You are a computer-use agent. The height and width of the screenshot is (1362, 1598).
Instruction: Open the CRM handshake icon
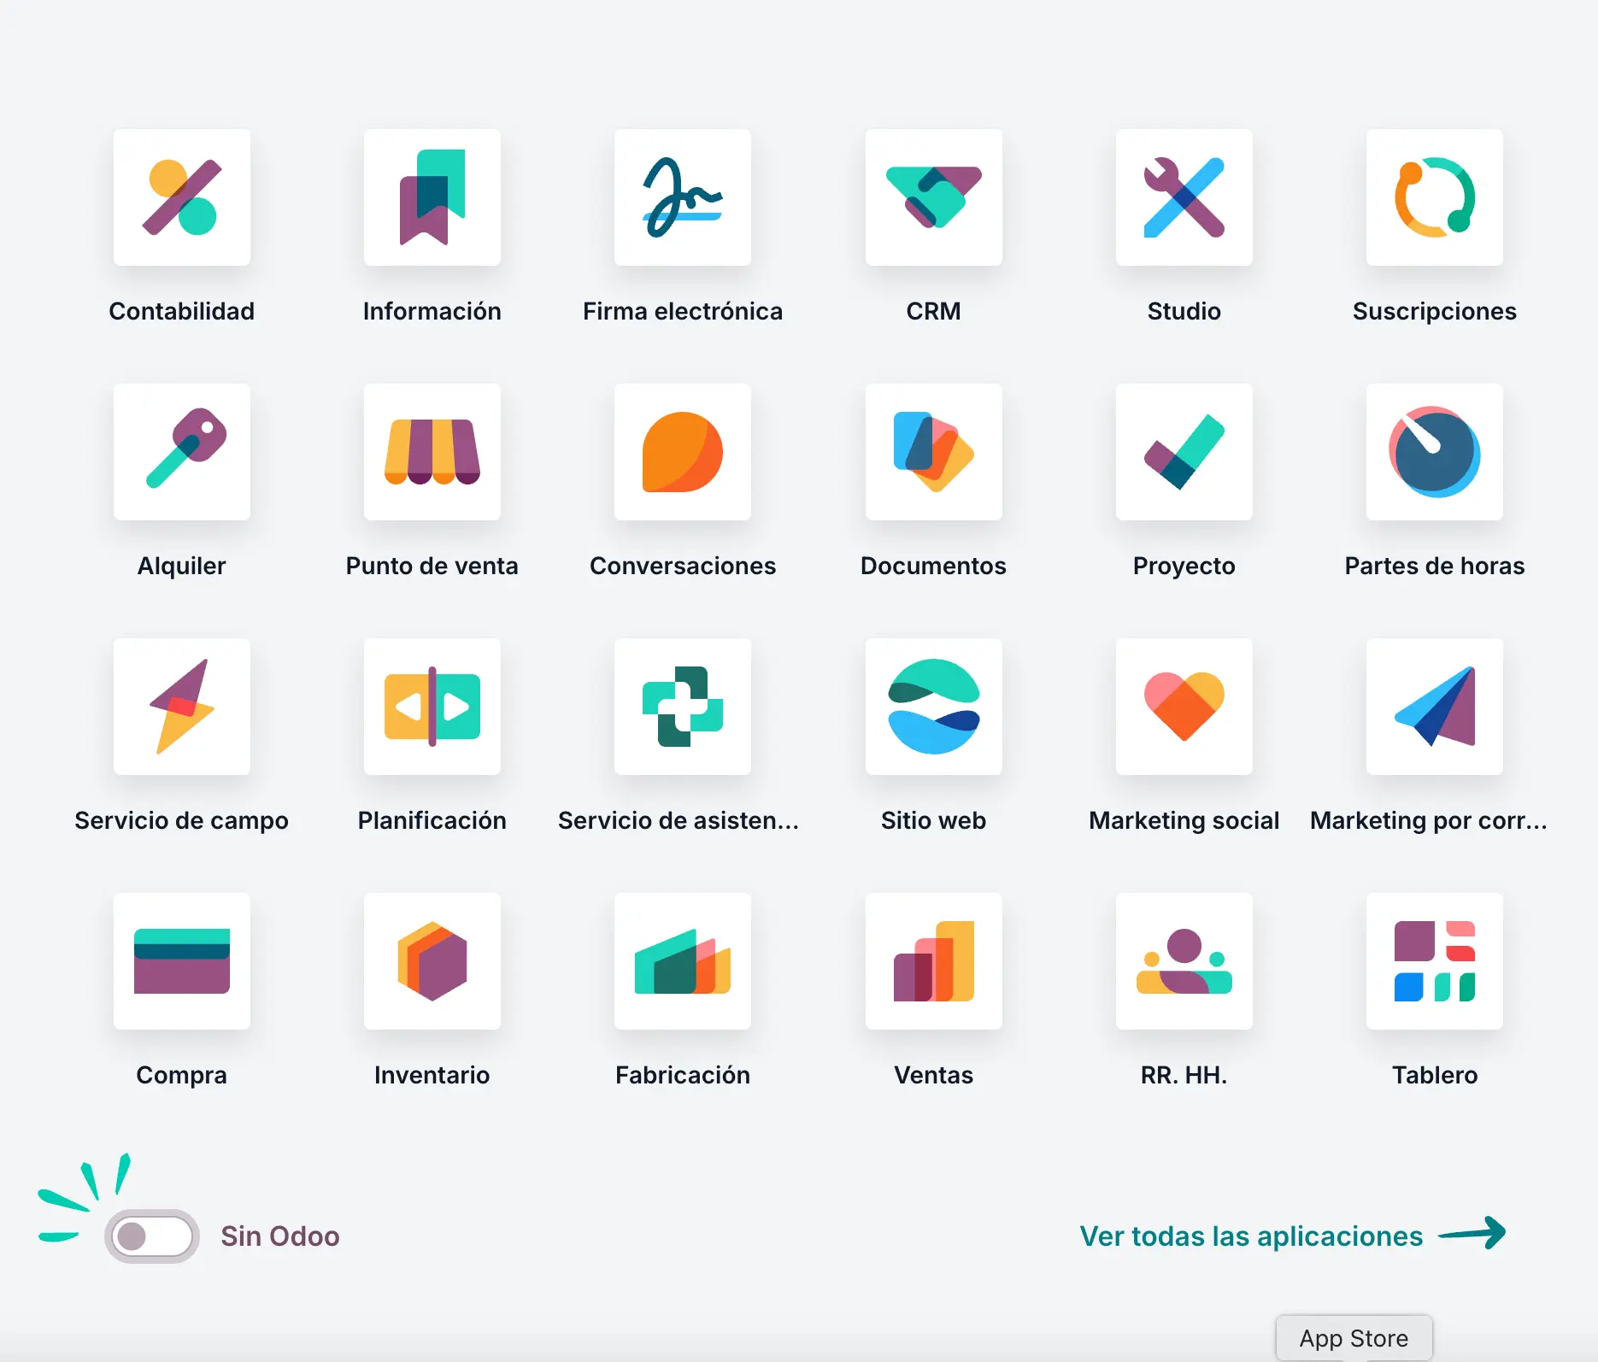click(934, 197)
